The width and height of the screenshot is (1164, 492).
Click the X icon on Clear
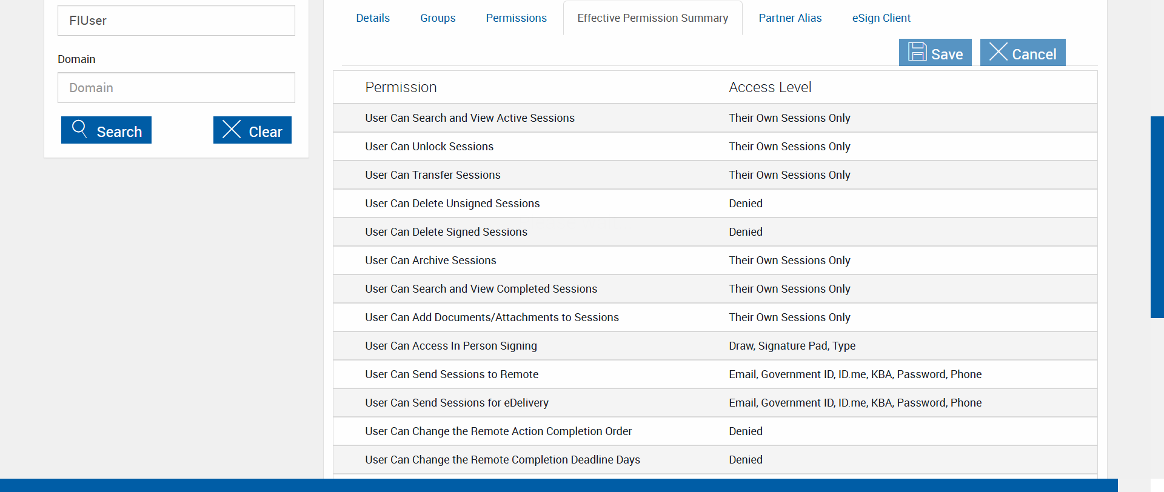pyautogui.click(x=232, y=129)
